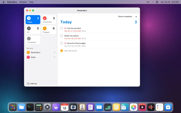Mark 'Send the final budget' as complete
181x113 pixels.
click(x=62, y=43)
